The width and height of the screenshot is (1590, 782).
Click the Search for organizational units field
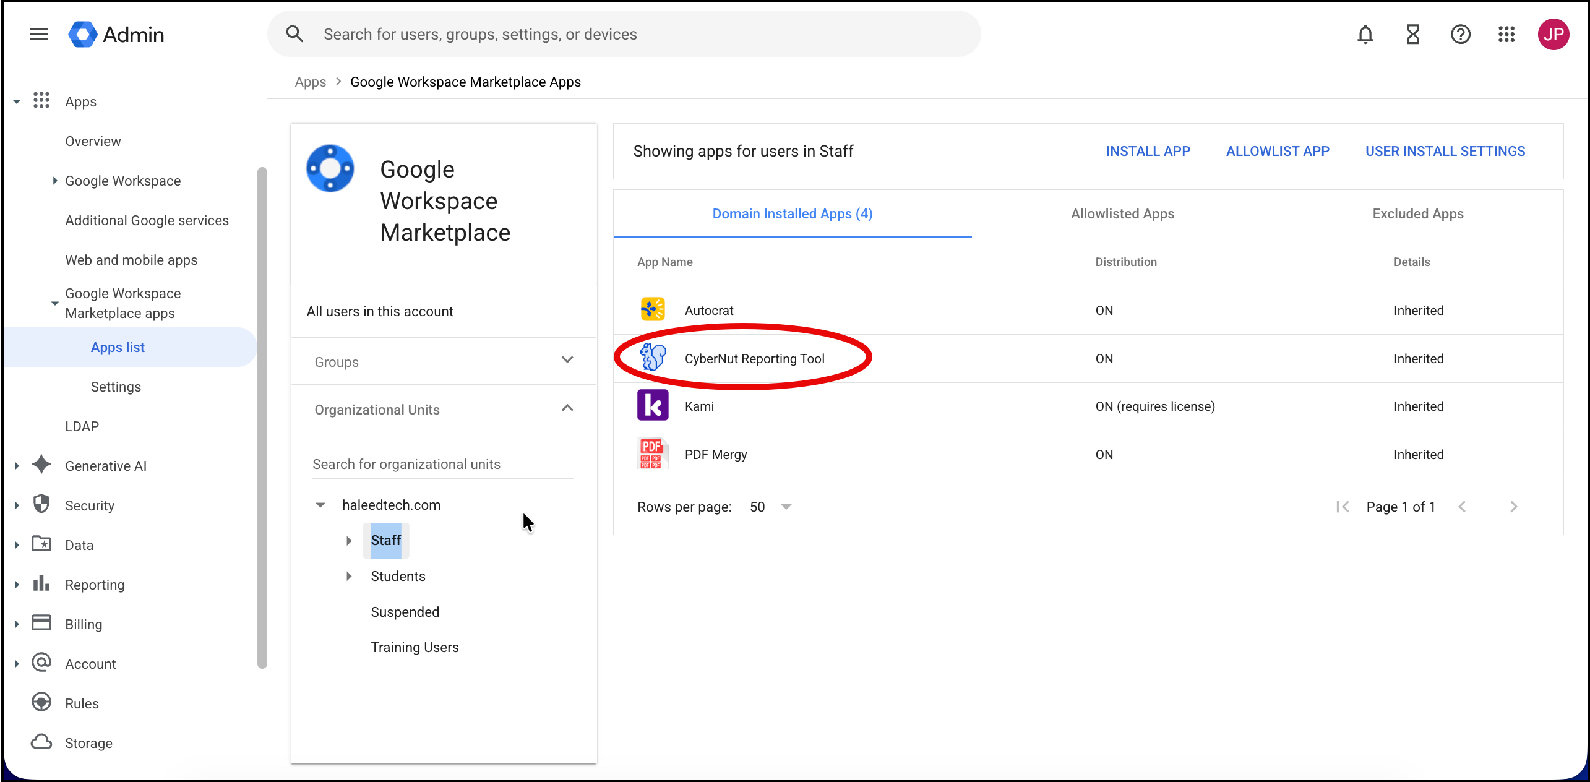tap(443, 464)
